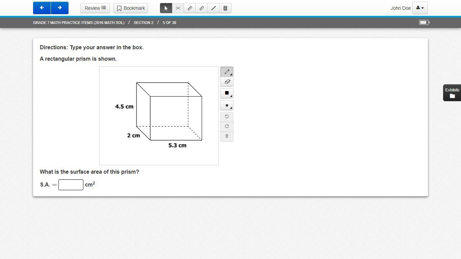The image size is (461, 259).
Task: Open the Review list
Action: pos(95,8)
